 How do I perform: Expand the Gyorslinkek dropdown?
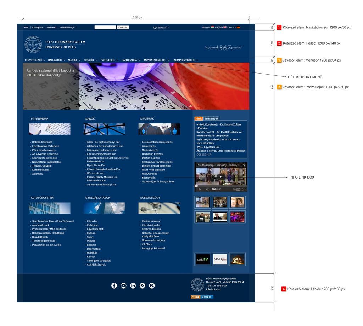coord(161,28)
